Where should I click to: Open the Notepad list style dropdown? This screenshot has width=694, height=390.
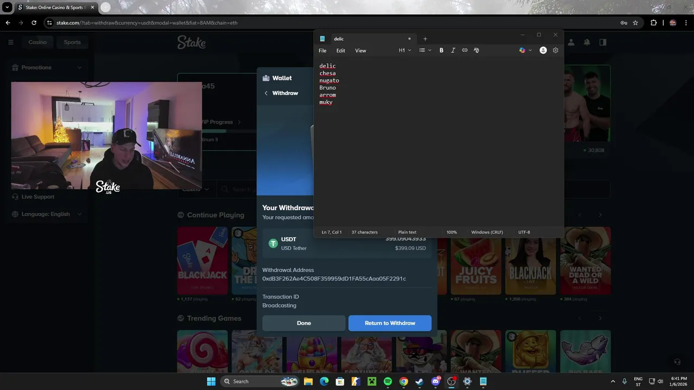tap(425, 50)
